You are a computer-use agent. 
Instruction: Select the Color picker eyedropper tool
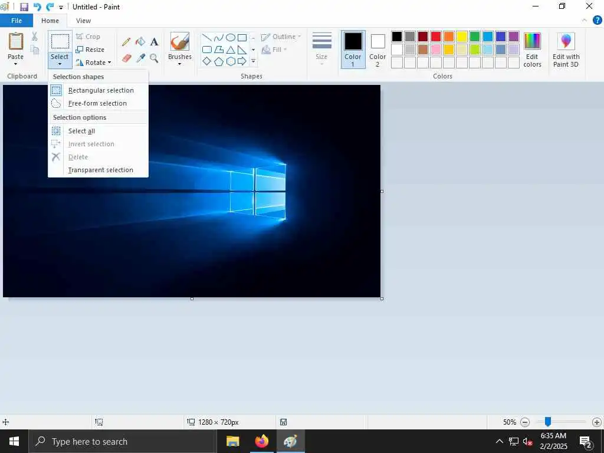pos(140,58)
